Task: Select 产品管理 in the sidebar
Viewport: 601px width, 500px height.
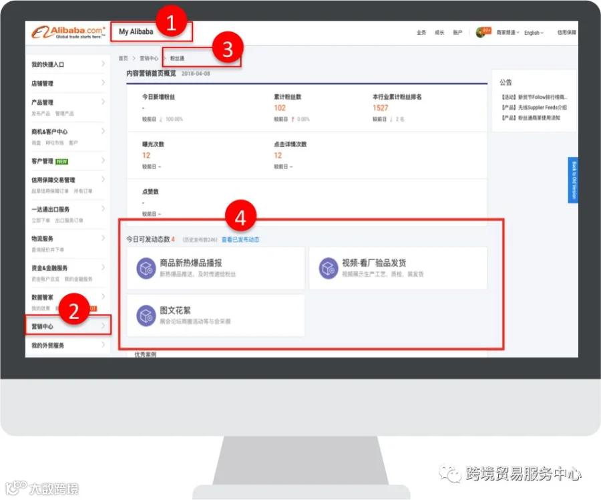Action: pyautogui.click(x=42, y=102)
